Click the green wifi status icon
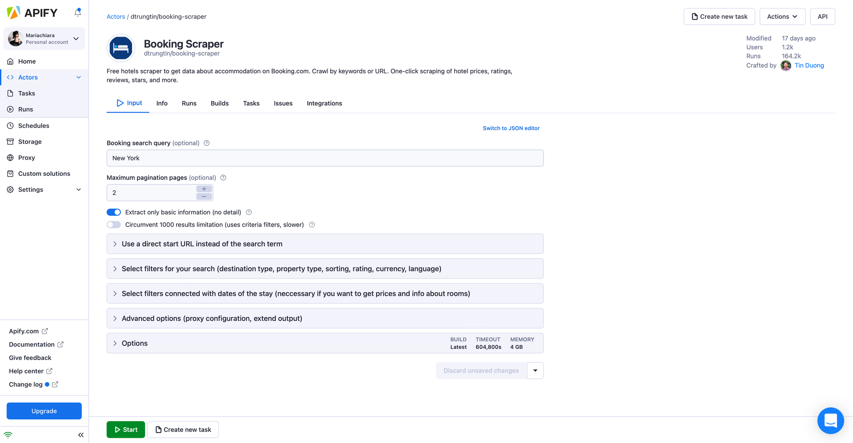This screenshot has height=443, width=853. pyautogui.click(x=8, y=435)
